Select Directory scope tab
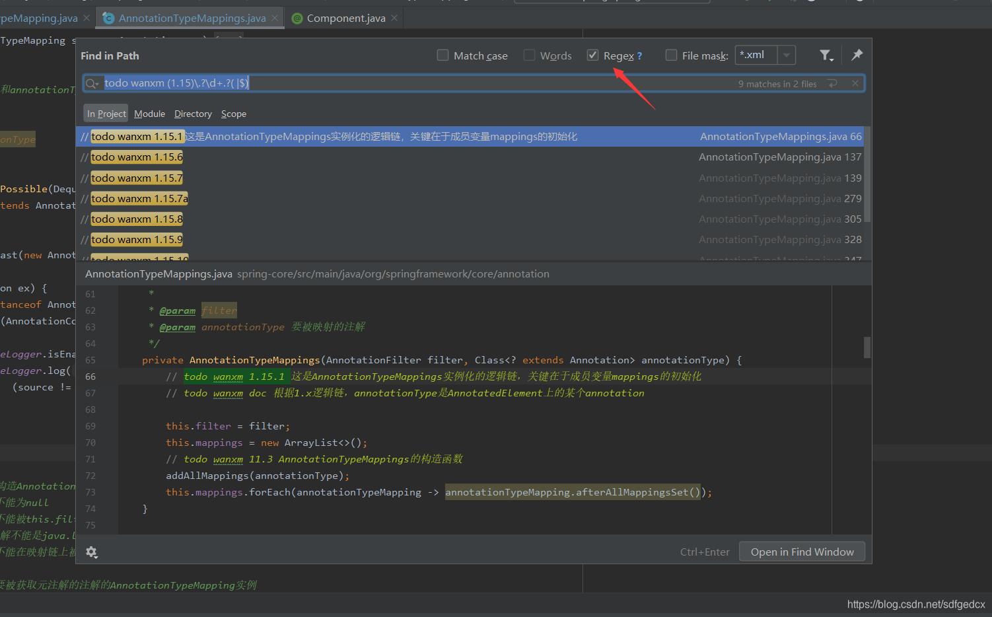 click(x=193, y=114)
